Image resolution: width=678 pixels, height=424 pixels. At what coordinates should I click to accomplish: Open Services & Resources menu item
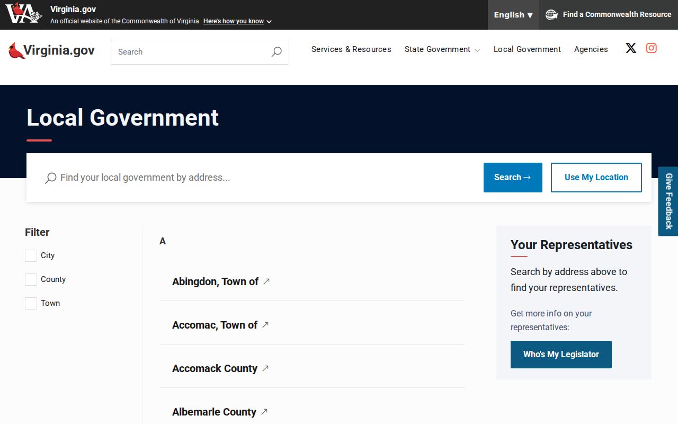(351, 49)
